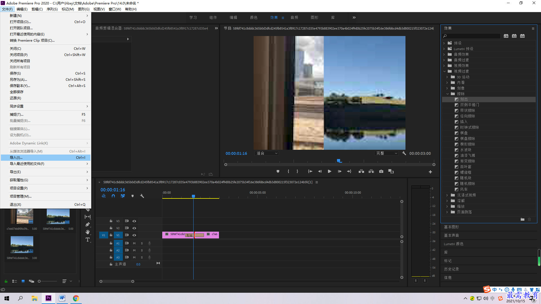Click the Lift button
Screen dimensions: 541x304
361,171
